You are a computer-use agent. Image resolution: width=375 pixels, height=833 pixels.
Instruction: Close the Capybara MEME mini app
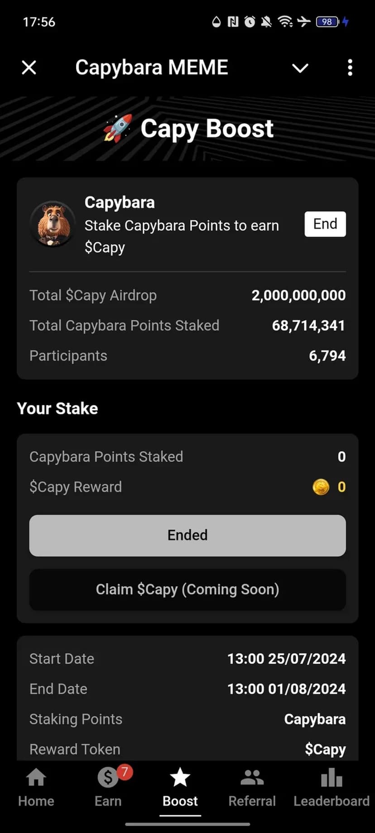tap(29, 68)
